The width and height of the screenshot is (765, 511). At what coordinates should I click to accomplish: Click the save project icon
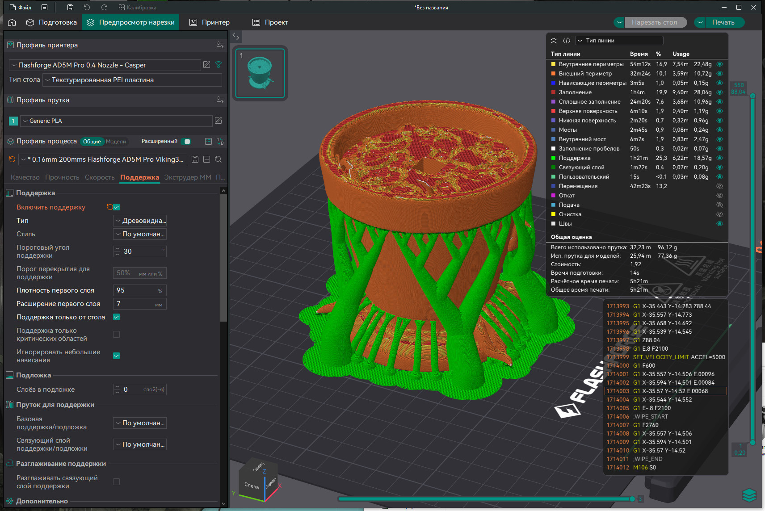coord(70,8)
